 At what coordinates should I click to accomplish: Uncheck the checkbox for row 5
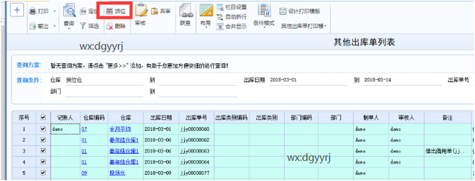coord(43,173)
